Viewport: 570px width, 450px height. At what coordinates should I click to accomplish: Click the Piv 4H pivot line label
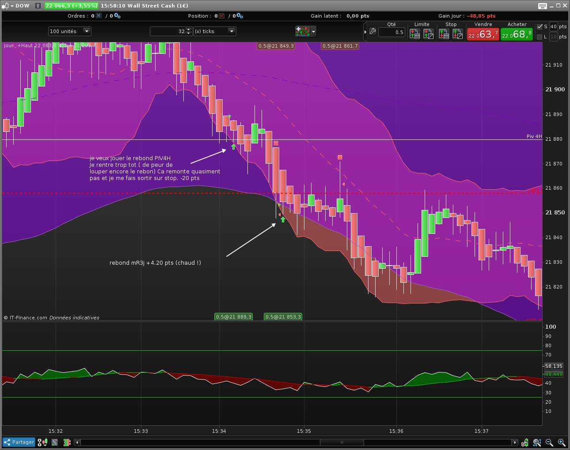click(534, 136)
